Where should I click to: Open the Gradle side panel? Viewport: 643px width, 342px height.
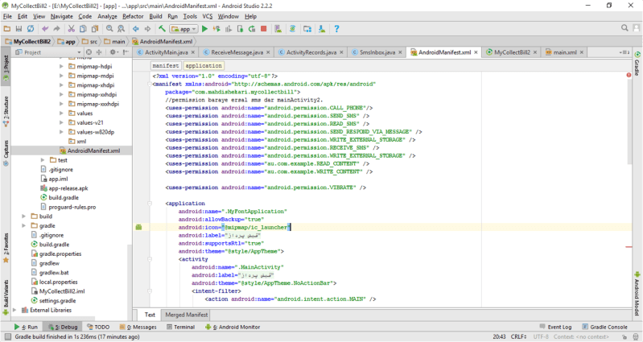pos(637,64)
